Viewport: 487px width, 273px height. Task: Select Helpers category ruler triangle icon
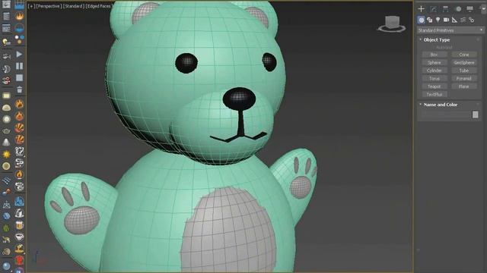coord(455,20)
